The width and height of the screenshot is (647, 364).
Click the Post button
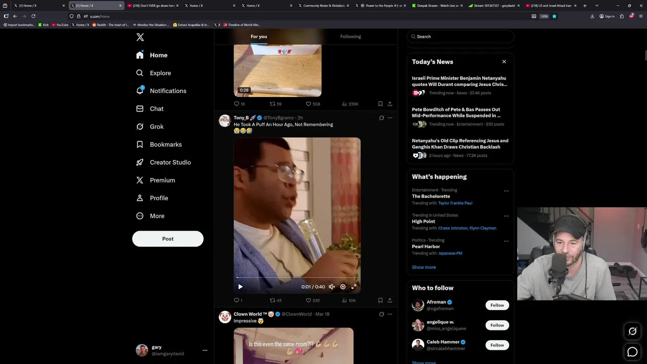168,239
